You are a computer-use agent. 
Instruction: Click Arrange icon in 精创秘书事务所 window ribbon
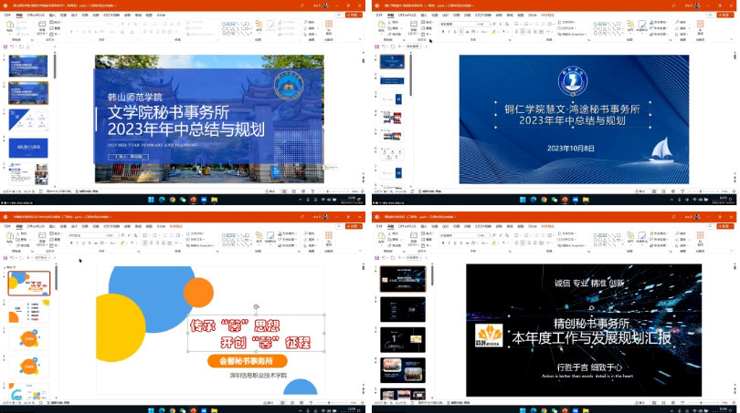630,235
